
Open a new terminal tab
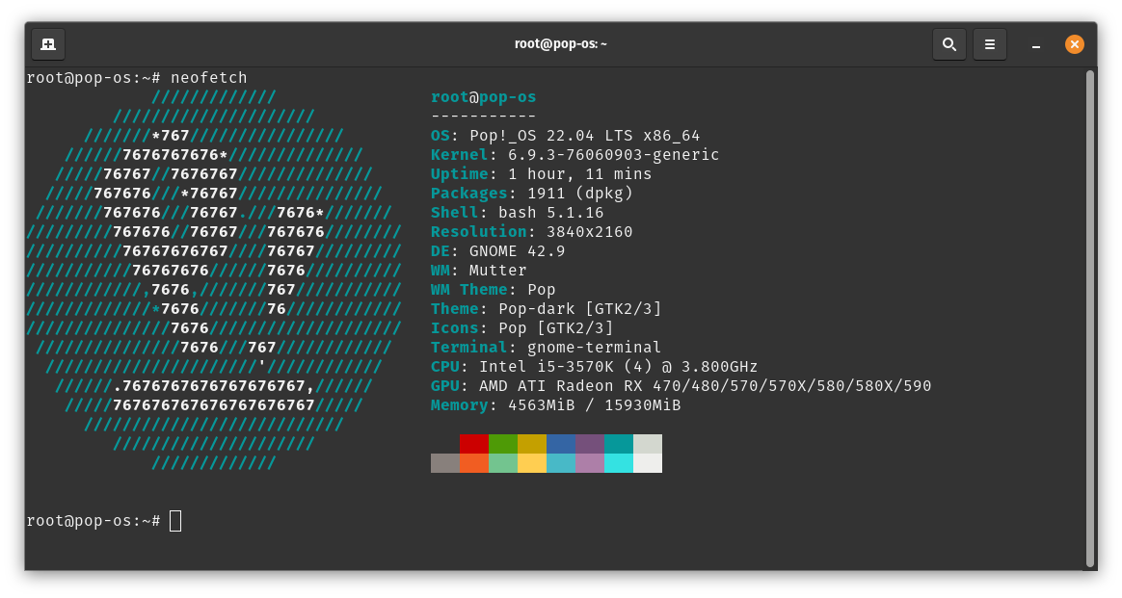coord(48,44)
